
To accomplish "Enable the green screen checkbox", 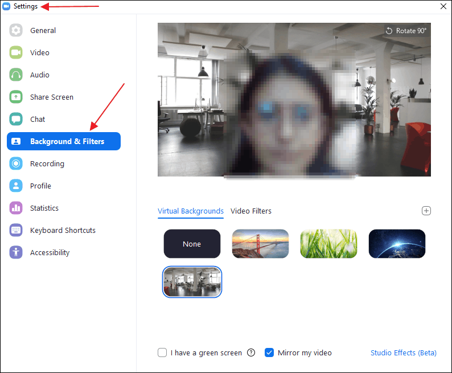I will (x=162, y=352).
